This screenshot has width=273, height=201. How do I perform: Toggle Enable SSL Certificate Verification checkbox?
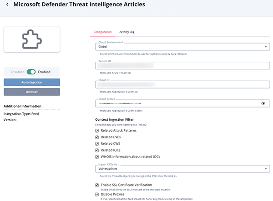click(x=97, y=185)
